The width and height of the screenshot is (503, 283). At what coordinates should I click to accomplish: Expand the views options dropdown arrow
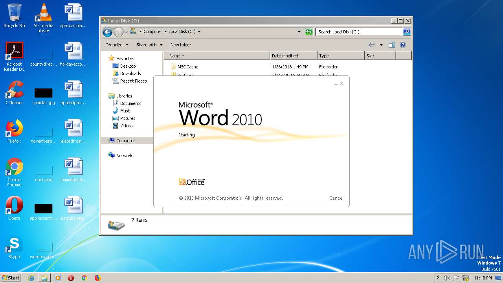pos(381,45)
